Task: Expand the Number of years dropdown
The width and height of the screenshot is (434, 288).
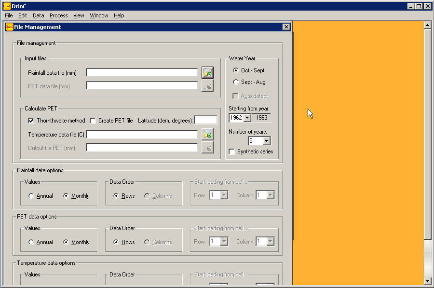Action: 266,141
